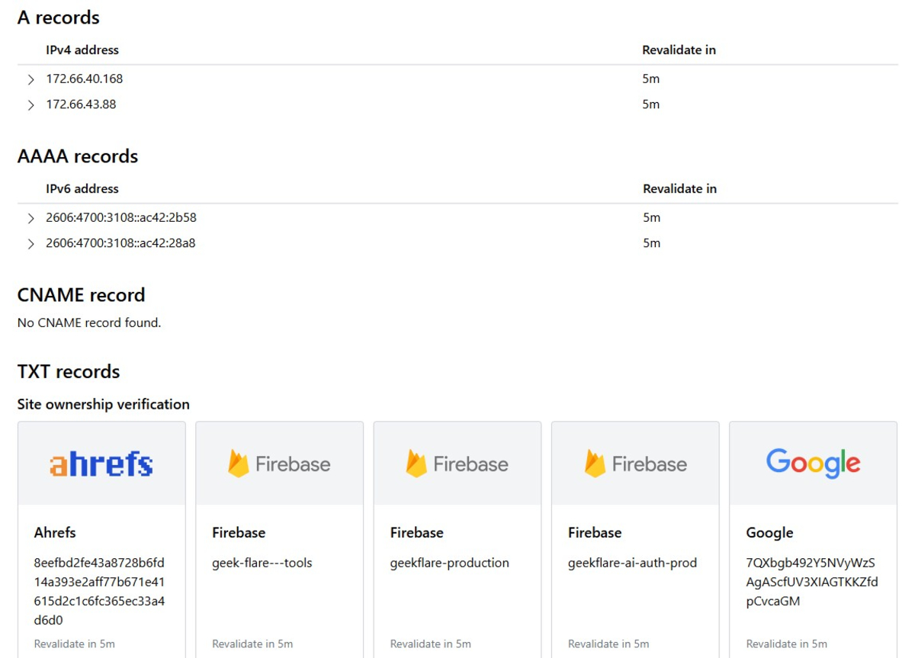
Task: Click the No CNAME record found message
Action: coord(89,323)
